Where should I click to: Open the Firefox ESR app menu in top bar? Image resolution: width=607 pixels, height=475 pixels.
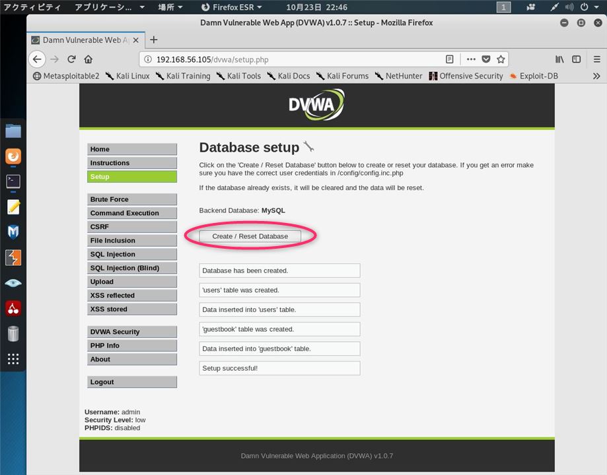[x=232, y=7]
